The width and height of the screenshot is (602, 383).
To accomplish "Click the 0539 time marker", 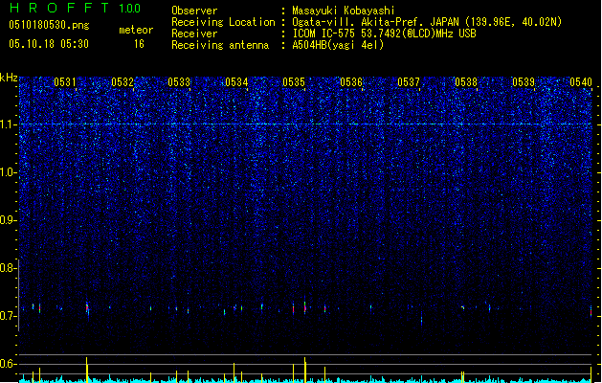I will tap(524, 82).
